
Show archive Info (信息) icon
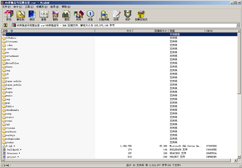pyautogui.click(x=90, y=16)
